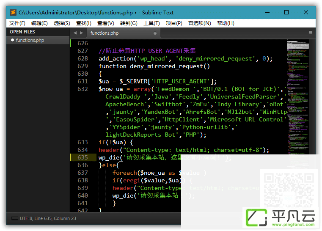Image resolution: width=322 pixels, height=231 pixels.
Task: Open the 首选项(N) menu
Action: pyautogui.click(x=200, y=23)
